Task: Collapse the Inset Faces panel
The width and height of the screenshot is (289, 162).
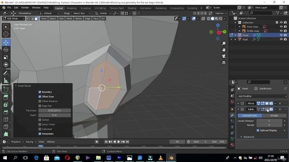Action: click(16, 86)
